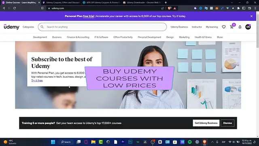Click the Get Udemy Business button
Screen dimensions: 259x146
206,123
